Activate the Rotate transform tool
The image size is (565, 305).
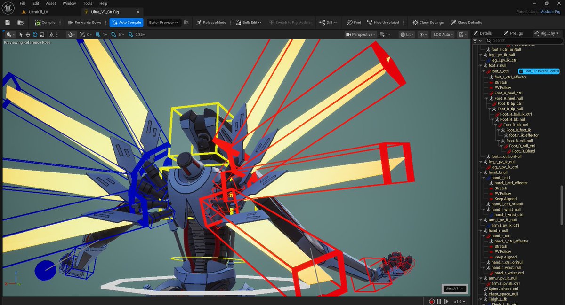click(x=34, y=34)
